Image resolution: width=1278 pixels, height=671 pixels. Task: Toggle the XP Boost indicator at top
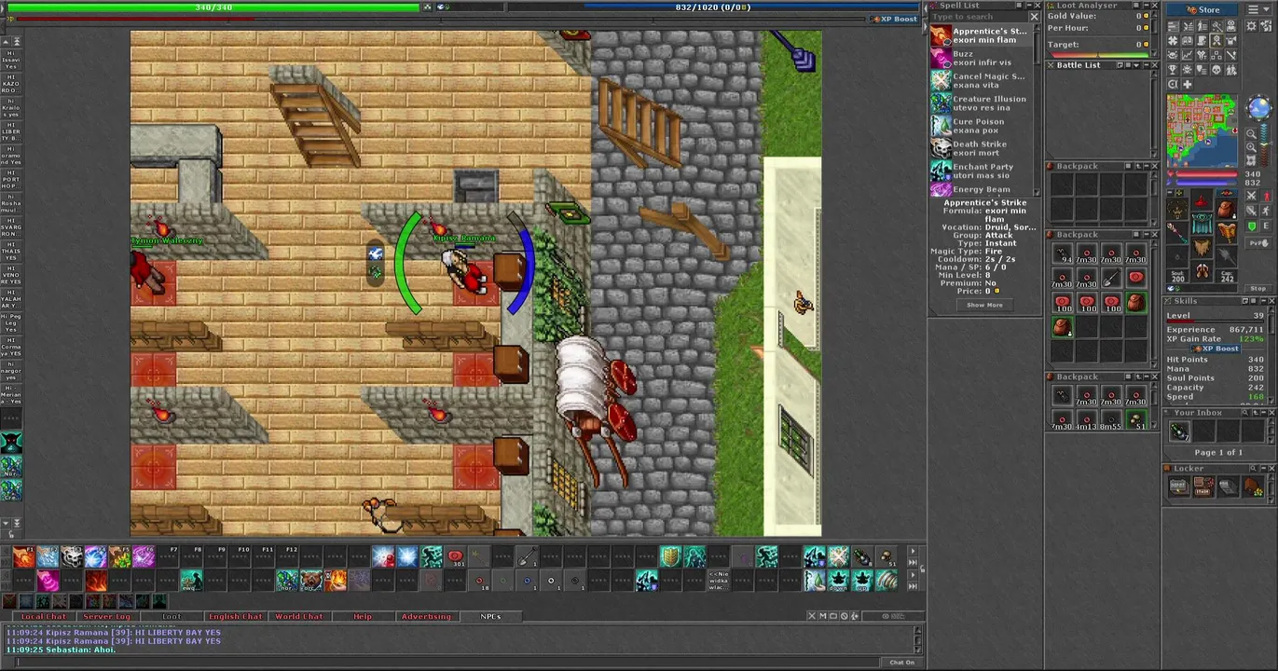coord(893,19)
